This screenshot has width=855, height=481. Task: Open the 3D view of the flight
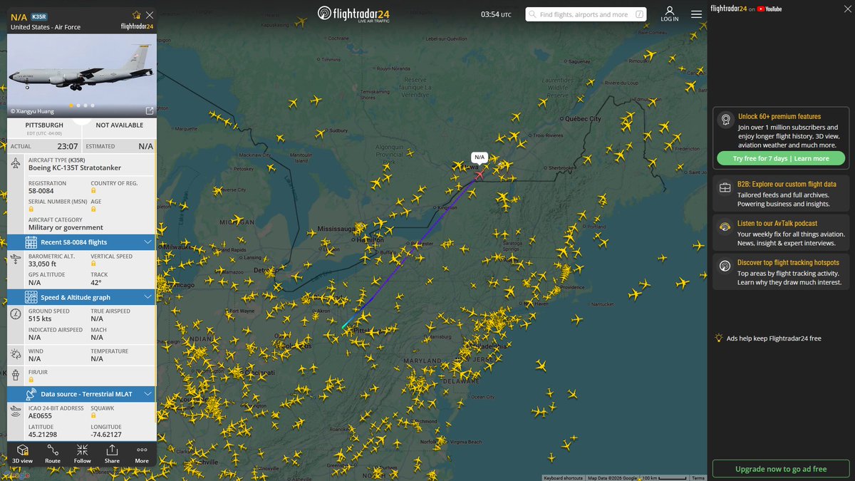click(x=22, y=454)
